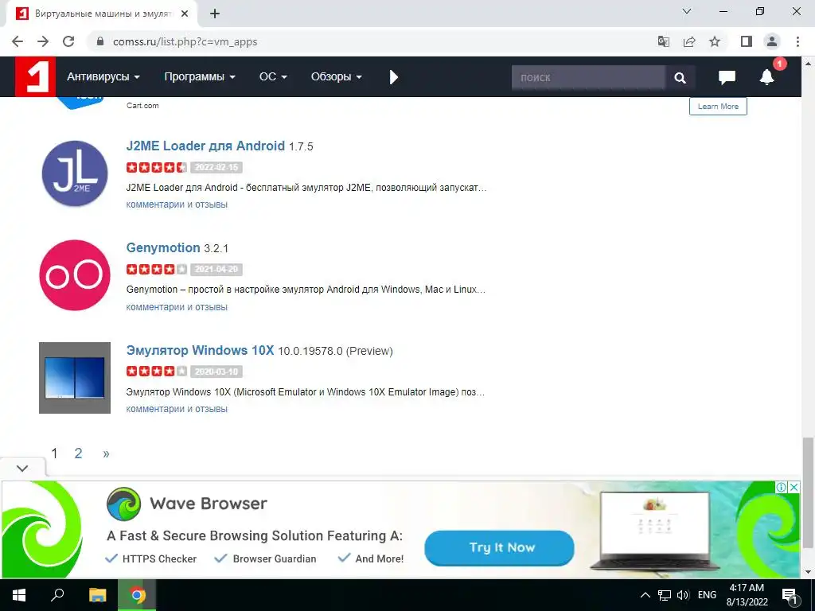Select page 1 in the pagination
The image size is (815, 611).
pyautogui.click(x=54, y=453)
